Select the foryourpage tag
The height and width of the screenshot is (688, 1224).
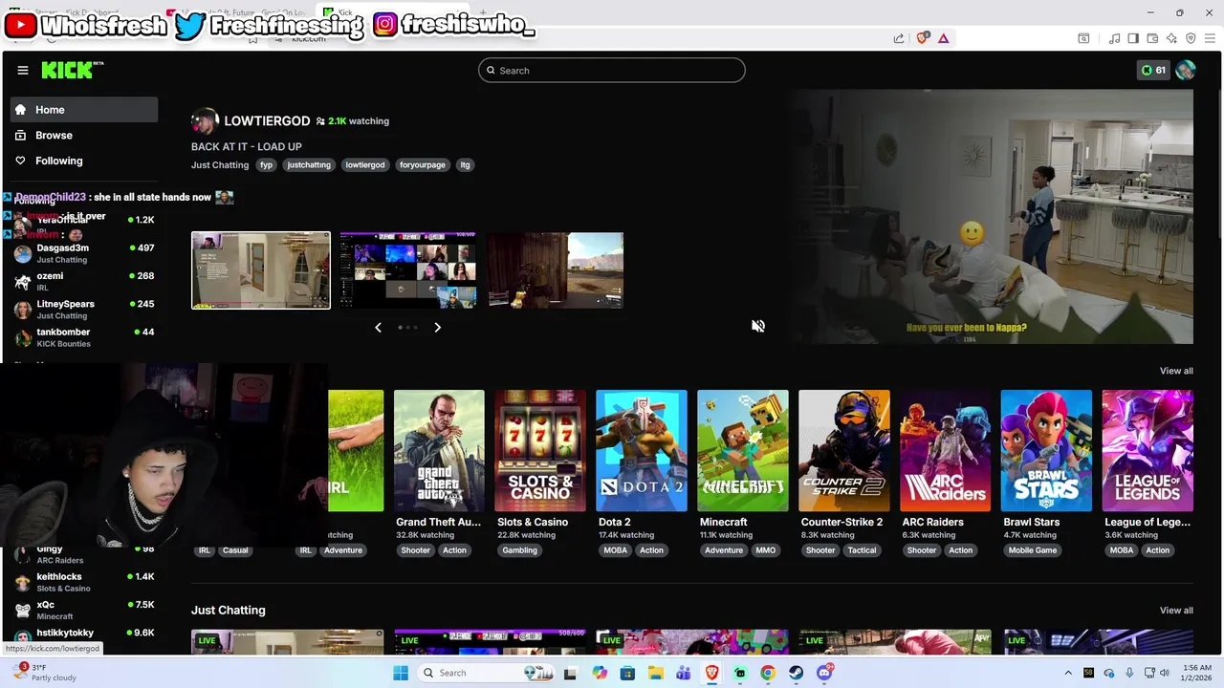pos(423,164)
